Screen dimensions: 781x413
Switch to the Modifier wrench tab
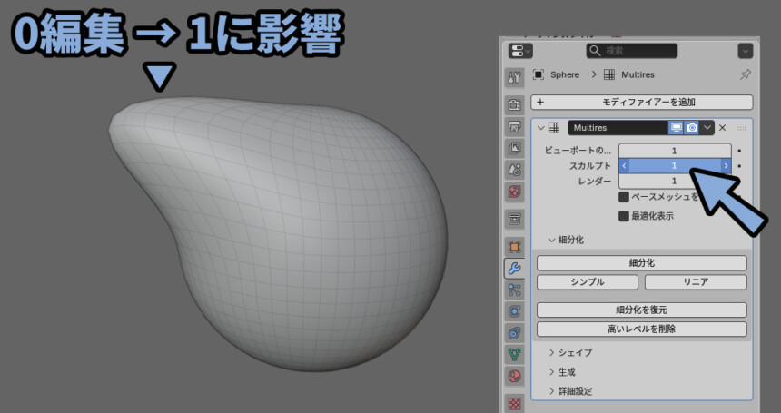tap(515, 269)
